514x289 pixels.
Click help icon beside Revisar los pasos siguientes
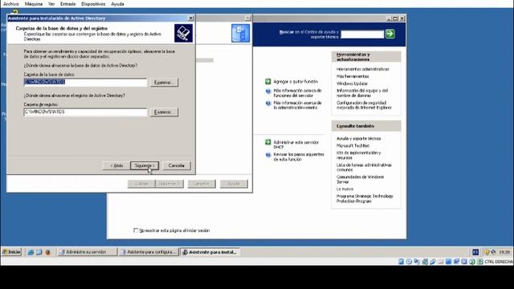(x=268, y=155)
